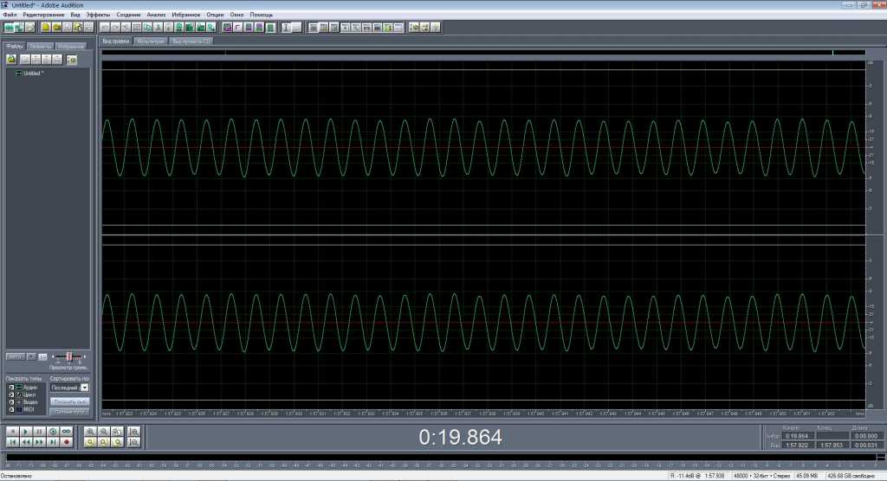Switch to the Вид проекта CD tab
Image resolution: width=887 pixels, height=481 pixels.
(191, 42)
